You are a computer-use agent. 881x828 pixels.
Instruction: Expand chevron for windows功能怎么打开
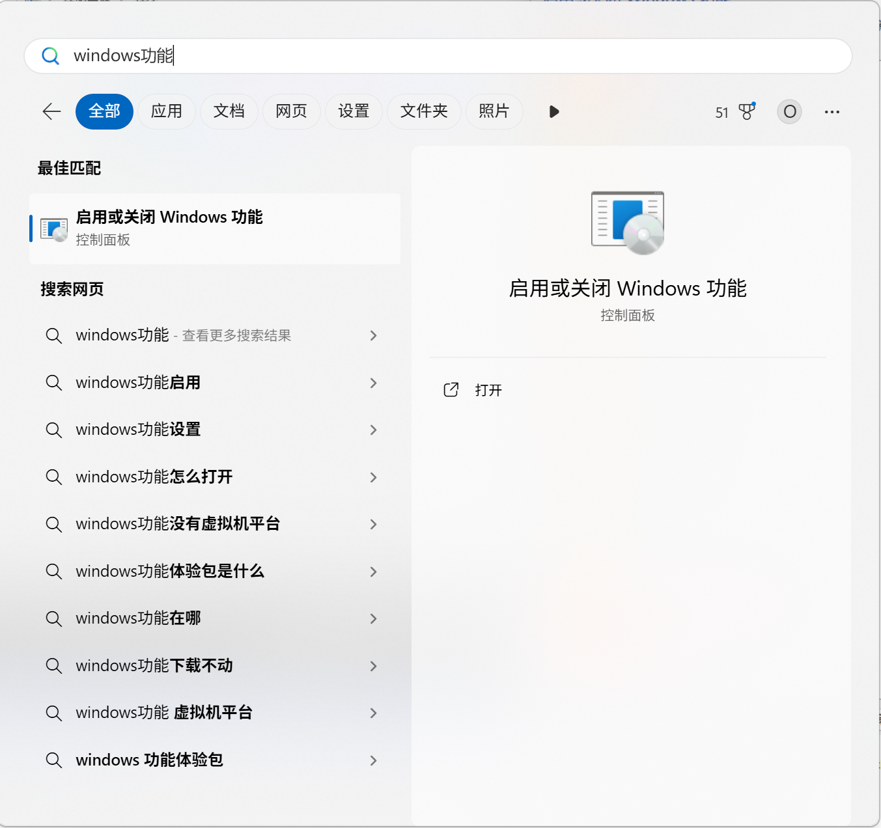374,477
